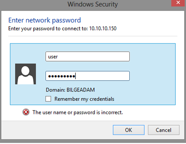
Task: Tick the Remember my credentials checkbox
Action: [x=48, y=99]
